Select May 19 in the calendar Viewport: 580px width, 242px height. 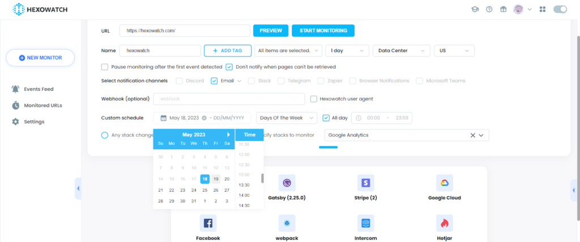click(216, 179)
